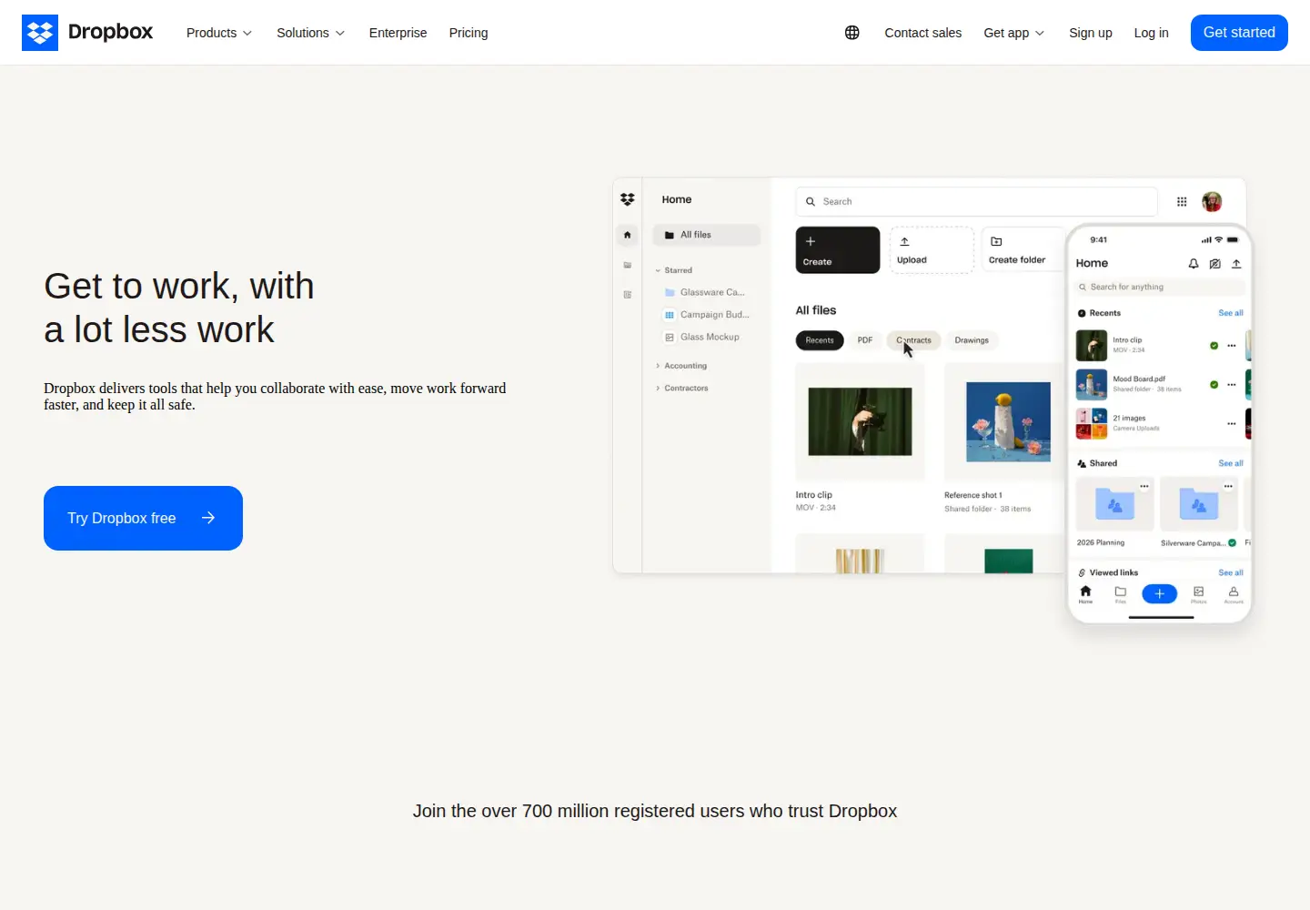
Task: Click the Search field in the desktop mockup
Action: (x=976, y=201)
